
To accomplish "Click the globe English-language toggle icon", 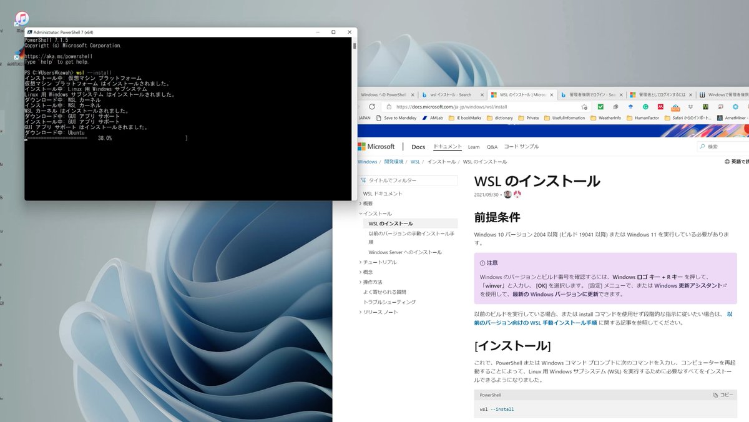I will tap(727, 162).
